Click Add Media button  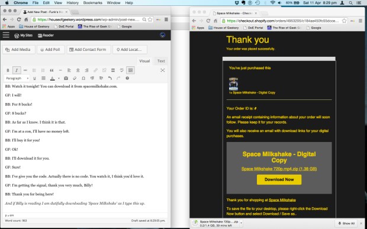click(x=19, y=50)
